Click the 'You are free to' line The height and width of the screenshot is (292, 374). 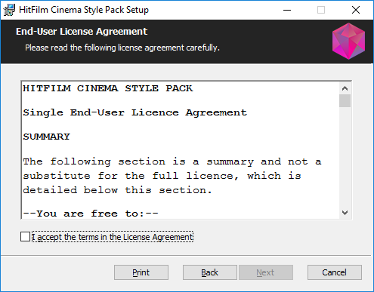click(x=91, y=214)
